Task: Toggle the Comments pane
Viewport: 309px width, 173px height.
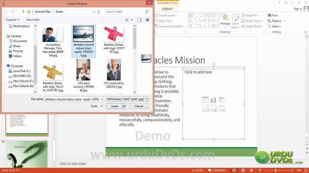Action: [217, 170]
